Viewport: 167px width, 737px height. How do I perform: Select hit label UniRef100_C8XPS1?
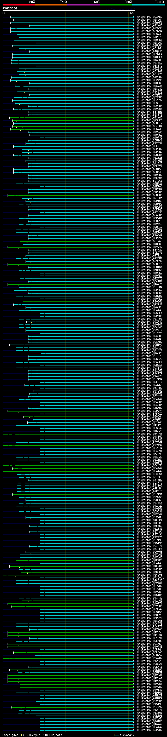150,474
